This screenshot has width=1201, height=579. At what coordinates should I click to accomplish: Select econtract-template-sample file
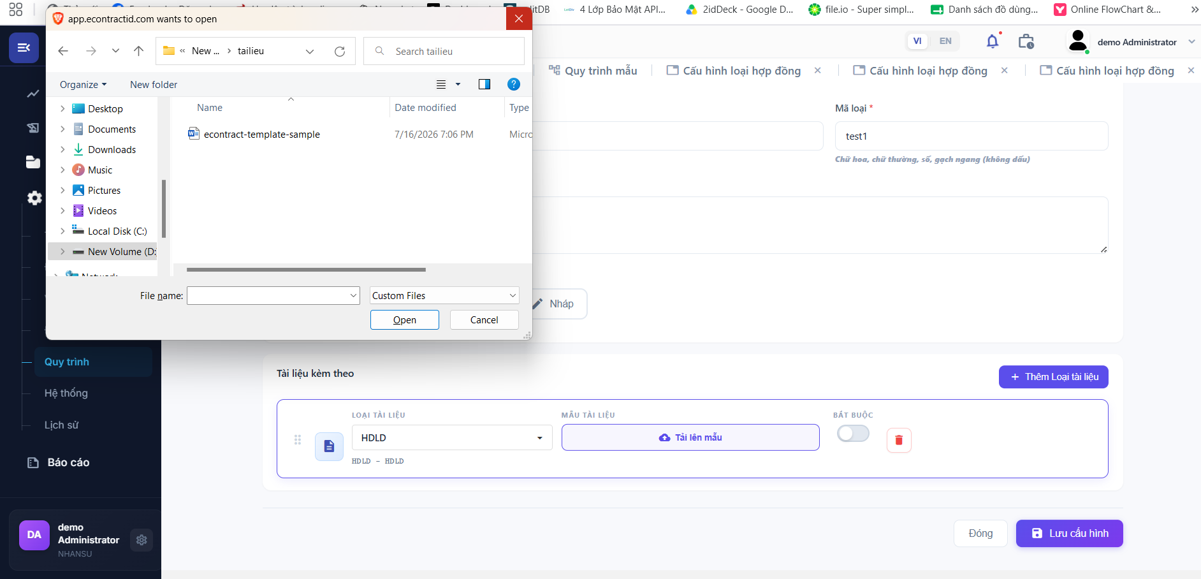pyautogui.click(x=262, y=134)
